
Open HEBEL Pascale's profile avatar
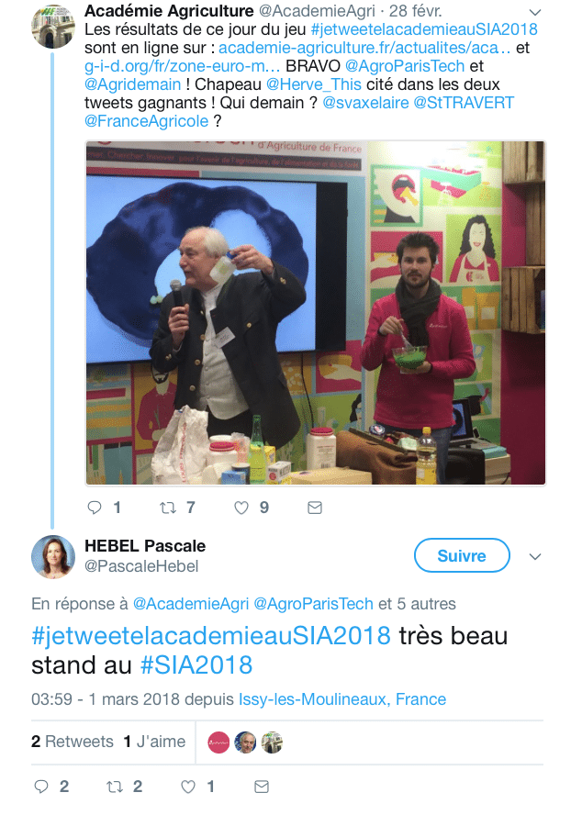(x=53, y=557)
